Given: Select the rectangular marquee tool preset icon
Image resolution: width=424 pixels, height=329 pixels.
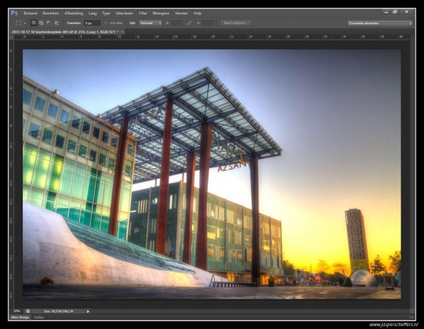Looking at the screenshot, I should (19, 23).
